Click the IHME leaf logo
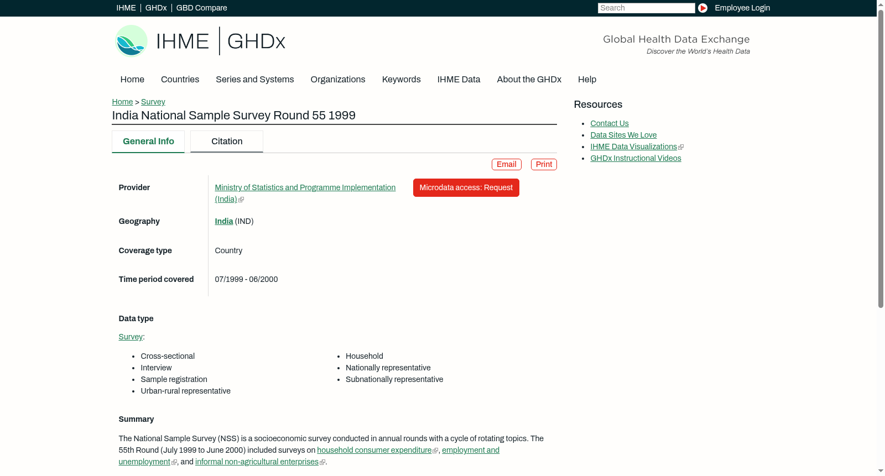Image resolution: width=885 pixels, height=476 pixels. coord(131,41)
